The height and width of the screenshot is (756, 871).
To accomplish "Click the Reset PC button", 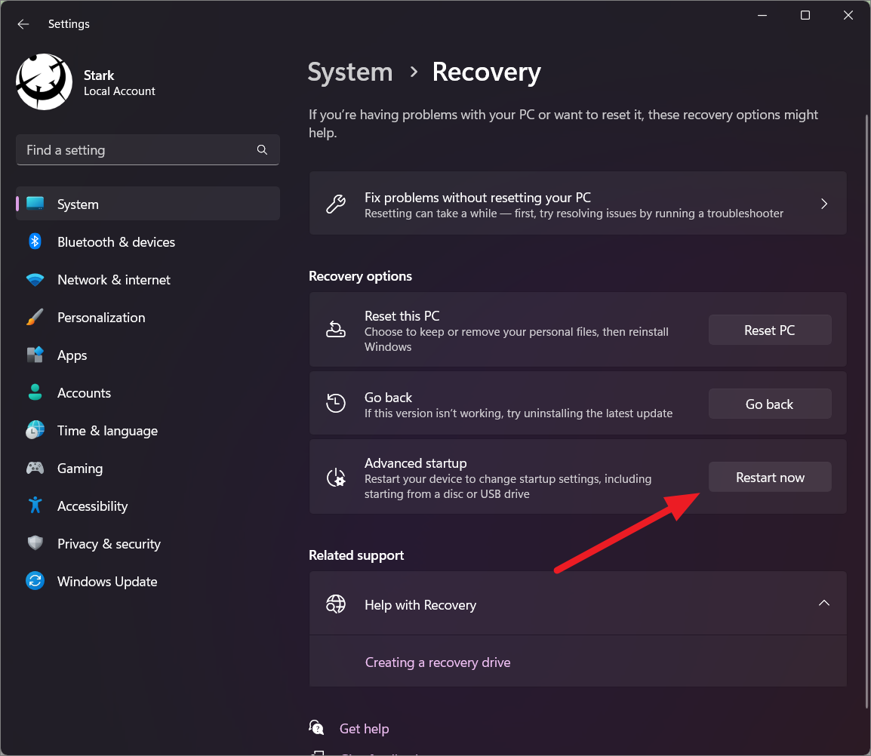I will pos(769,330).
